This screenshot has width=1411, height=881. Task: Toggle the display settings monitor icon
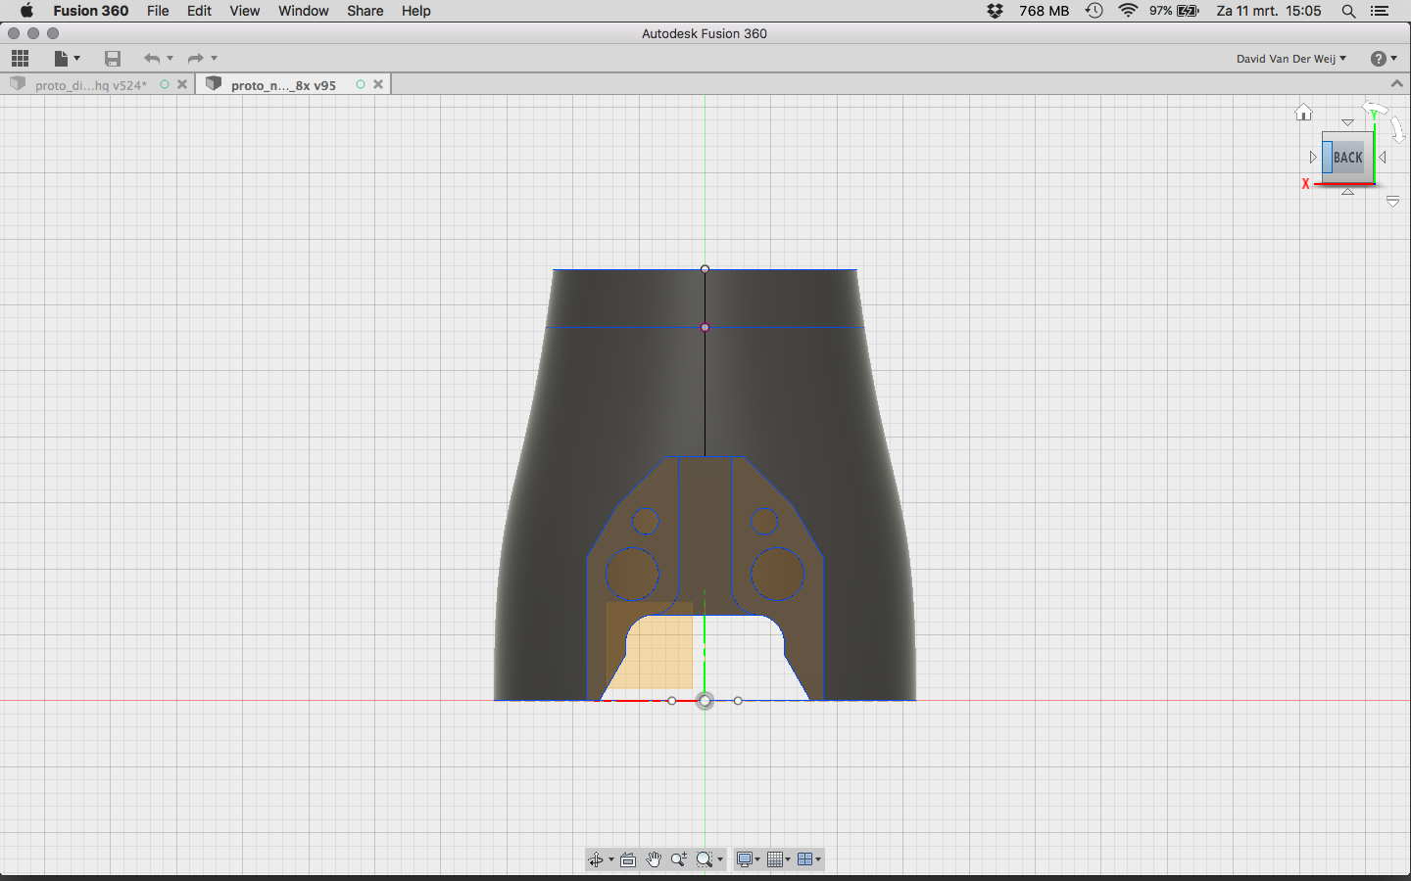click(746, 859)
